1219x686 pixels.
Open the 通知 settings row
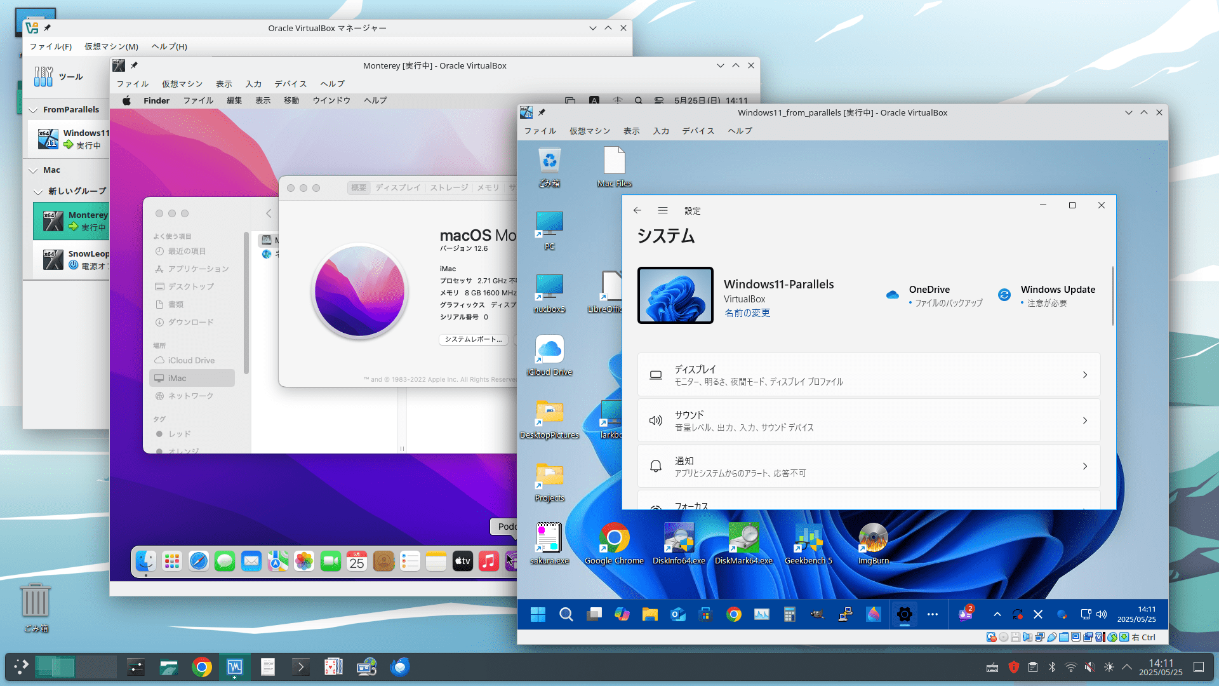point(869,466)
